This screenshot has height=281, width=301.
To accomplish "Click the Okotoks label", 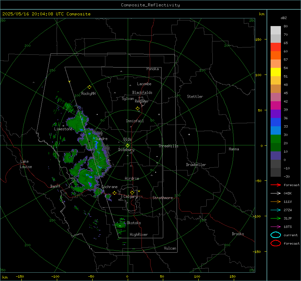I will [x=134, y=223].
